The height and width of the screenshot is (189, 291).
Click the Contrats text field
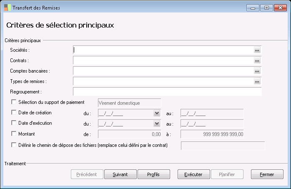(163, 61)
